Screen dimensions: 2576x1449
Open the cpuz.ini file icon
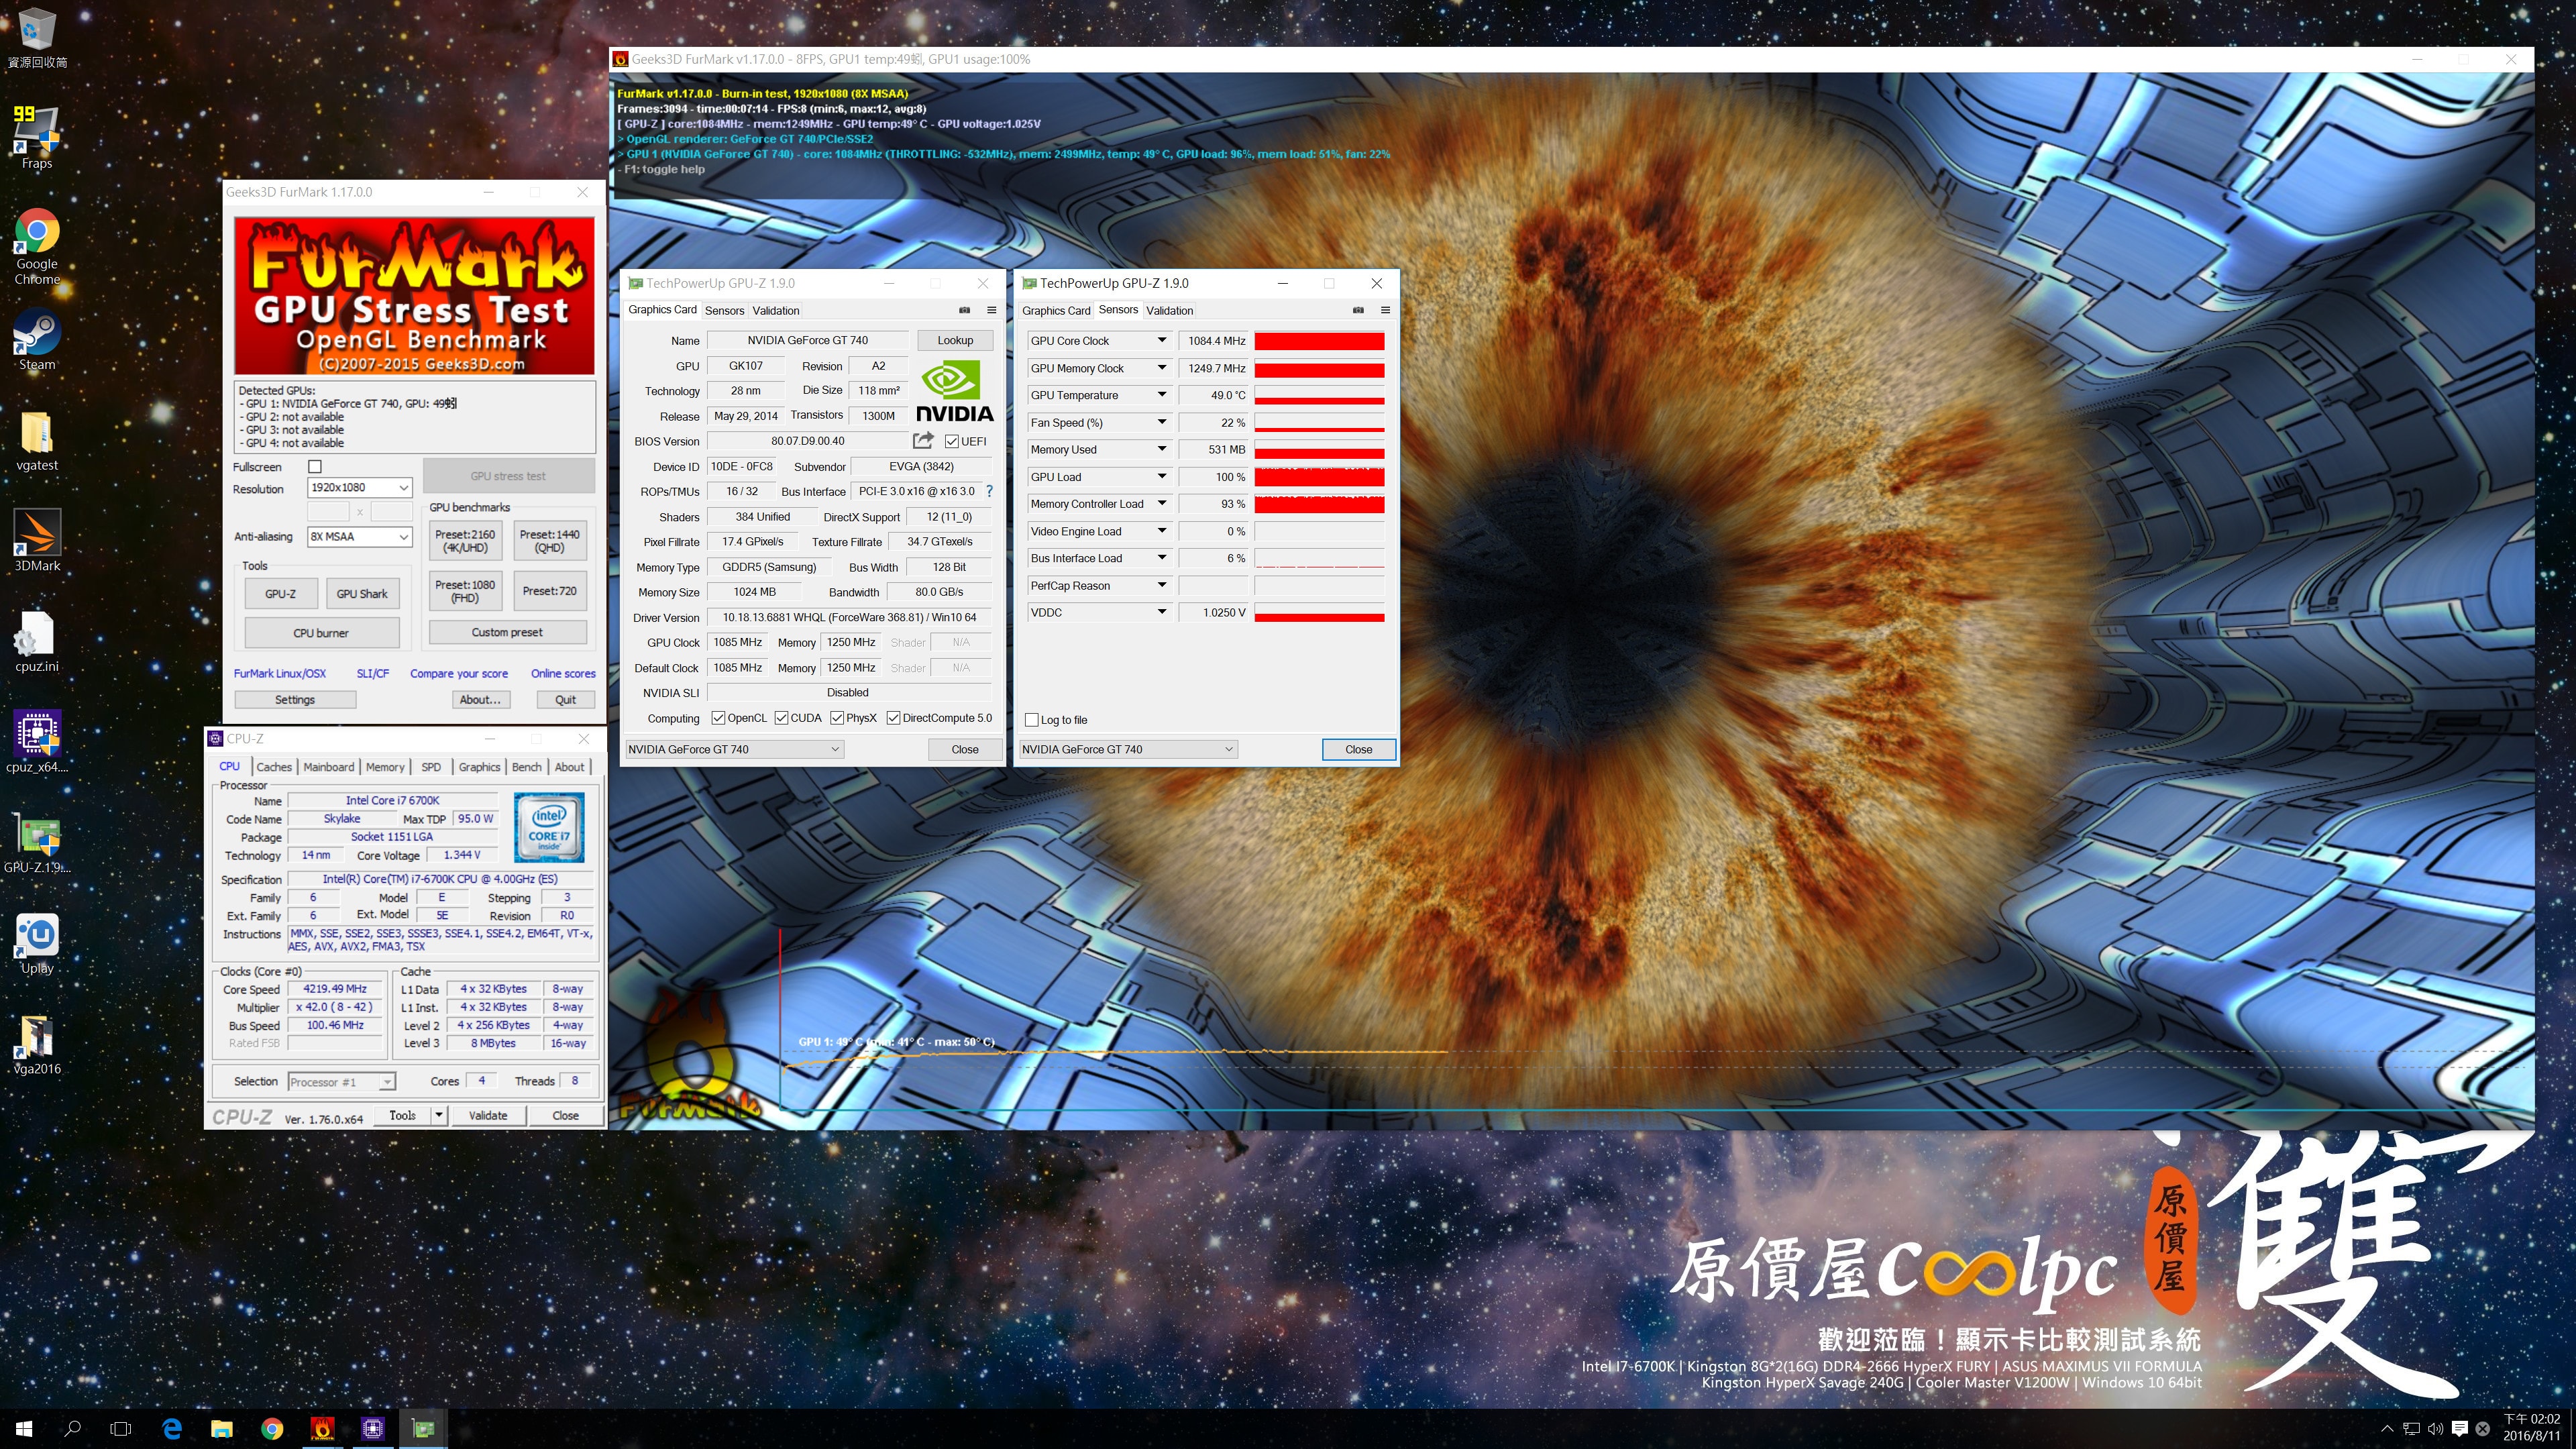[x=36, y=641]
